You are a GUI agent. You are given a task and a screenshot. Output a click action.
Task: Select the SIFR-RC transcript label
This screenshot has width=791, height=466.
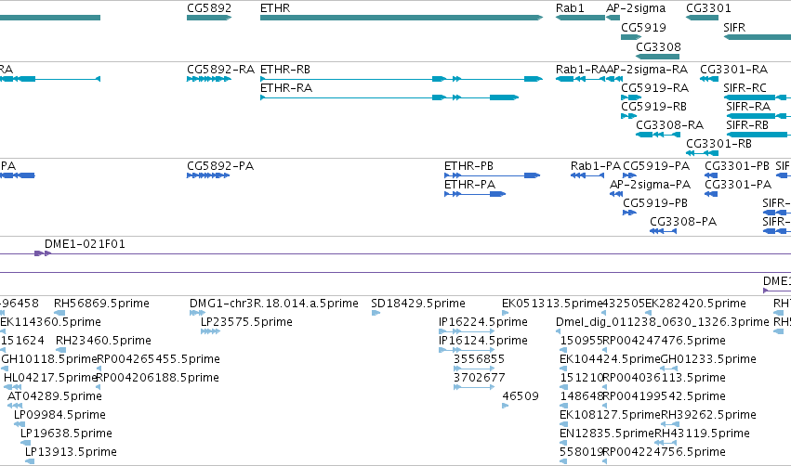[745, 88]
